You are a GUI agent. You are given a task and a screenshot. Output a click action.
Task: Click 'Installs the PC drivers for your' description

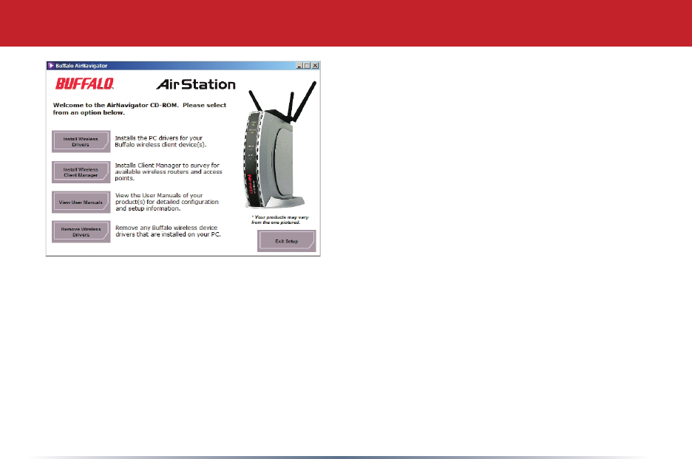coord(160,141)
